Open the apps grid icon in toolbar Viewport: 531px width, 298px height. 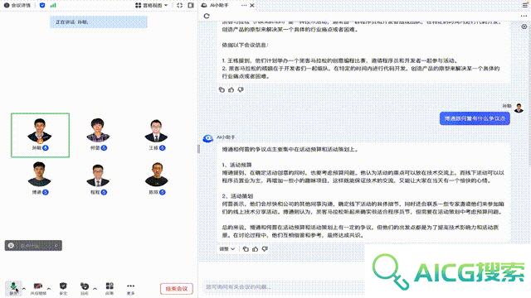click(110, 289)
